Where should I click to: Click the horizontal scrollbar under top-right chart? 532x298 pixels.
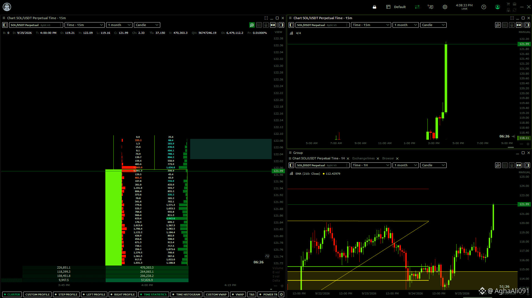[511, 147]
